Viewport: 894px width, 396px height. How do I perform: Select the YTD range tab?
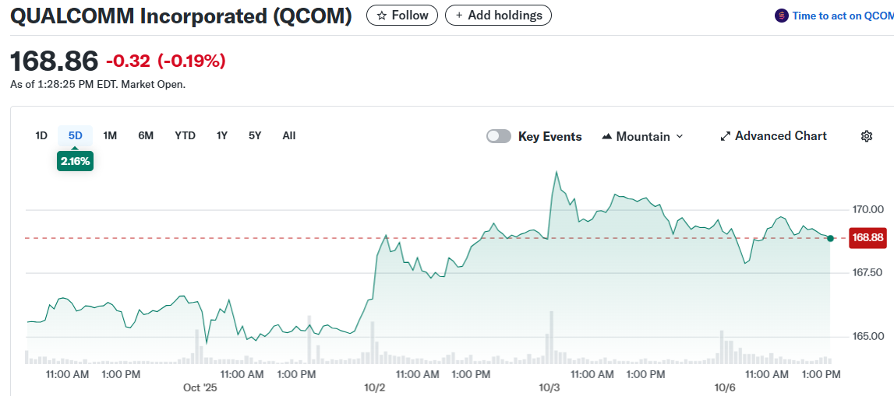(x=185, y=135)
